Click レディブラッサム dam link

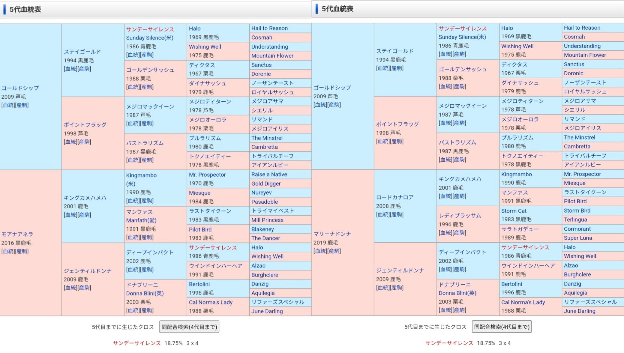pyautogui.click(x=460, y=216)
